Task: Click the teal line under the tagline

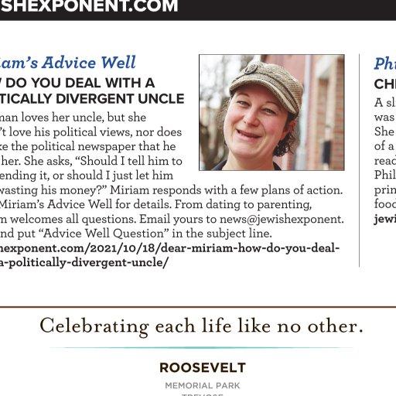Action: click(x=202, y=348)
